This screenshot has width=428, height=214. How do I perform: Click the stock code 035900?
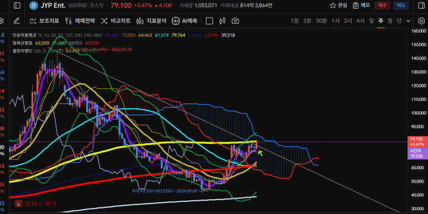tap(78, 6)
